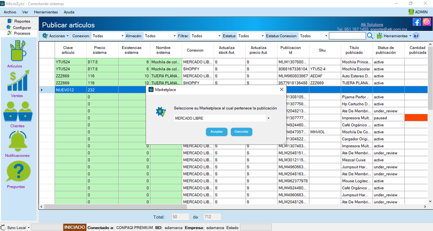433x231 pixels.
Task: Open the Ver menu
Action: (25, 12)
